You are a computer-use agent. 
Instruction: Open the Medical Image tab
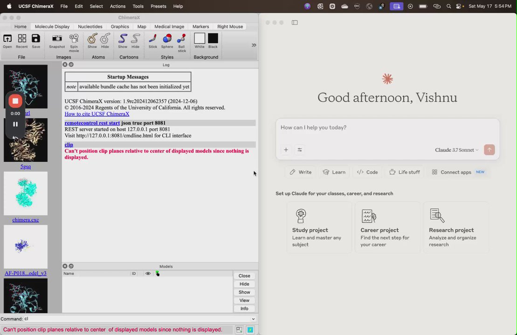169,27
